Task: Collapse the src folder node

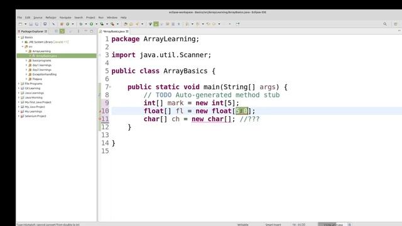Action: click(x=23, y=46)
